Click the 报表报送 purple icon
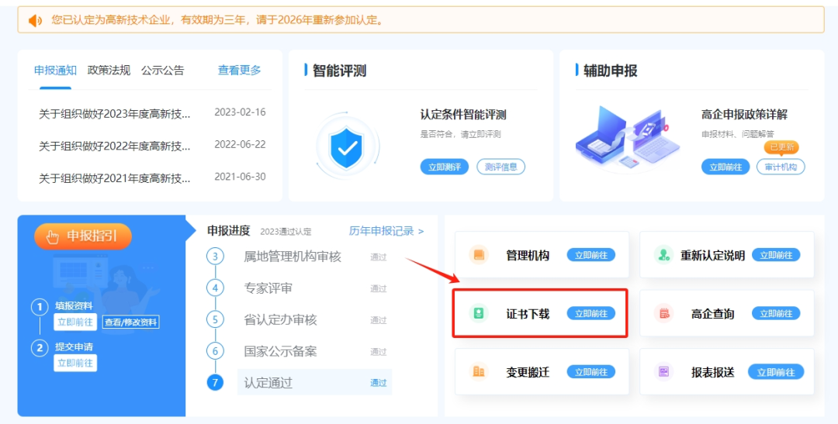 [x=663, y=371]
